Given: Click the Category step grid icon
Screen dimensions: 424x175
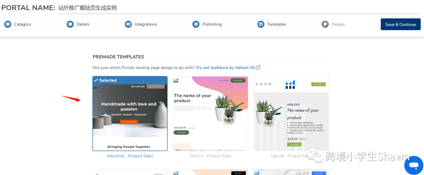Looking at the screenshot, I should 8,24.
